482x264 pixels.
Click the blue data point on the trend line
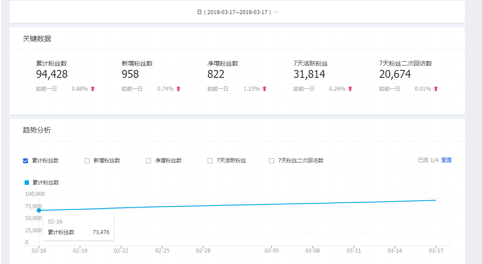39,210
